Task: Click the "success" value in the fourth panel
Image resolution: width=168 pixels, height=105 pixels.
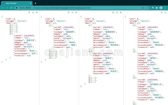Action: (145, 21)
